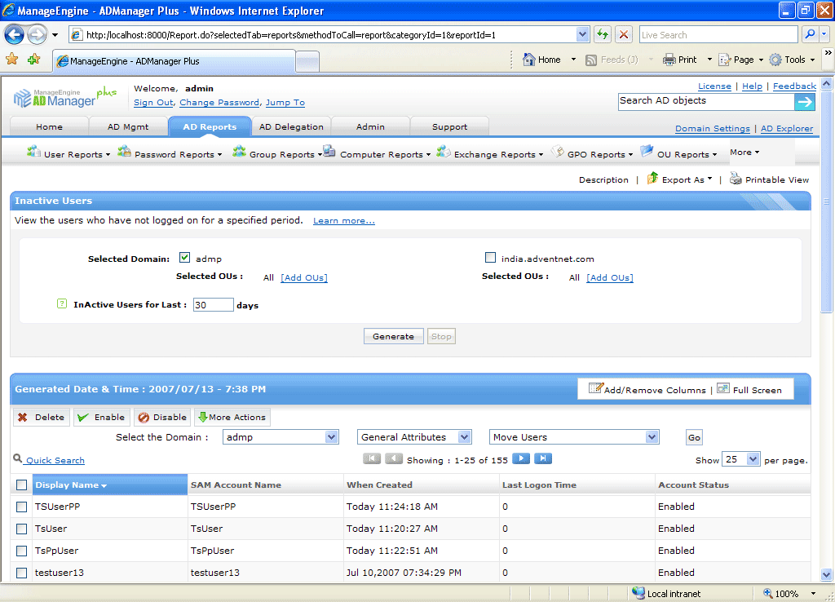Screen dimensions: 835x602
Task: Switch to the AD Delegation tab
Action: 291,126
